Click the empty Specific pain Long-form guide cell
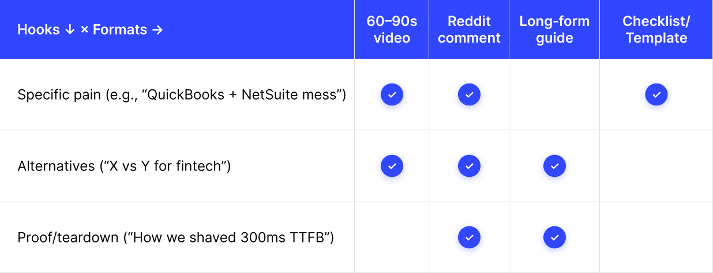This screenshot has height=273, width=713. [x=554, y=94]
